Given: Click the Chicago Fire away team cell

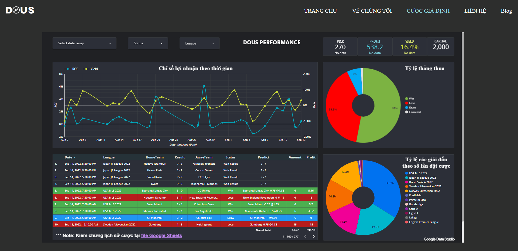Looking at the screenshot, I should tap(204, 218).
